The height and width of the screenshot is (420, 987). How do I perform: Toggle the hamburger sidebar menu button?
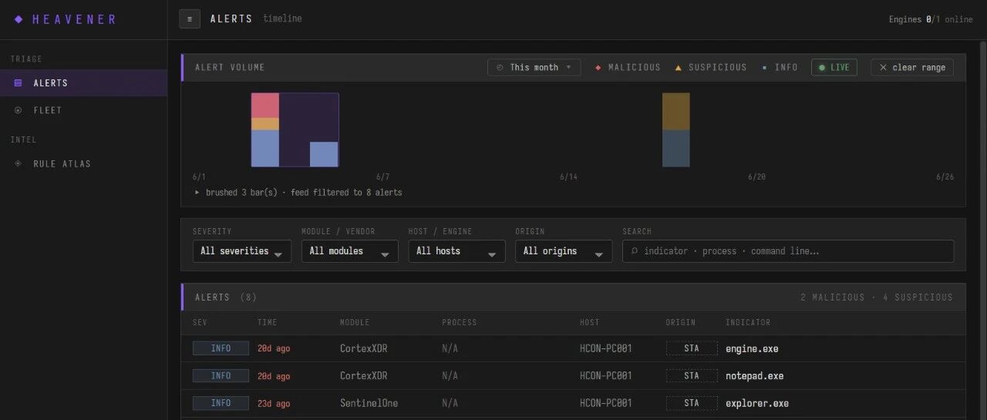pos(190,18)
